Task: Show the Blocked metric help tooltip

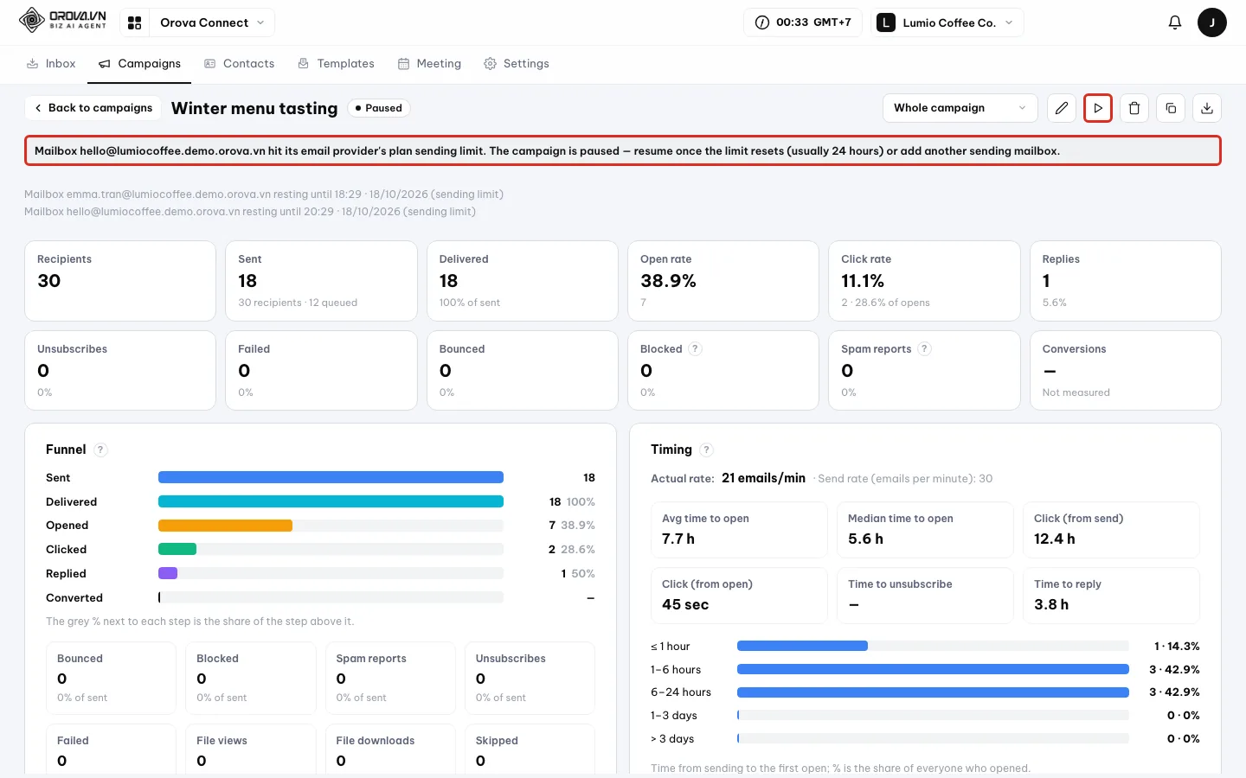Action: 695,349
